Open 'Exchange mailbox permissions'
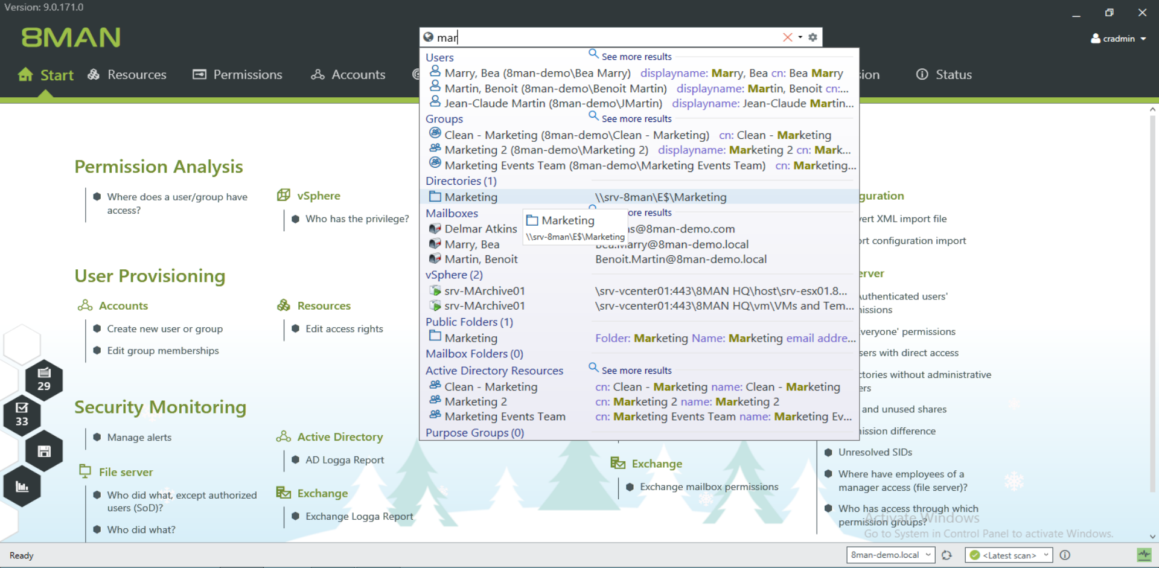The height and width of the screenshot is (568, 1159). [709, 487]
